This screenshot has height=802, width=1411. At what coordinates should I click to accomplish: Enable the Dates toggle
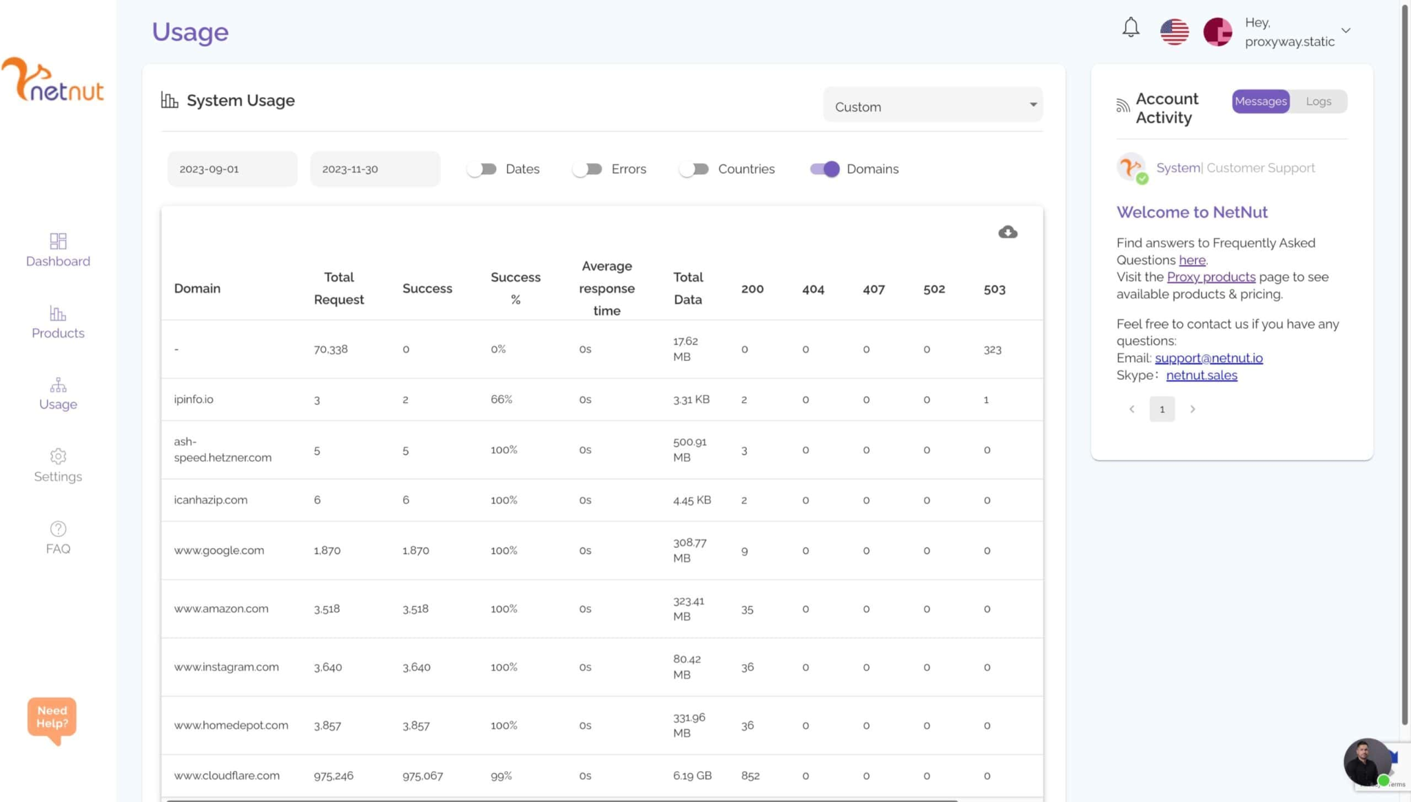tap(482, 169)
